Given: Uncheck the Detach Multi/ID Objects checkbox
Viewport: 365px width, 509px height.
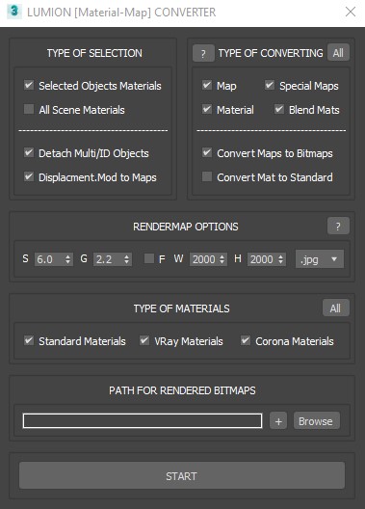Looking at the screenshot, I should (29, 152).
